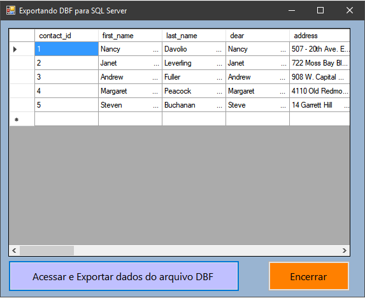Select the new row asterisk header
This screenshot has height=298, width=365.
[x=22, y=119]
